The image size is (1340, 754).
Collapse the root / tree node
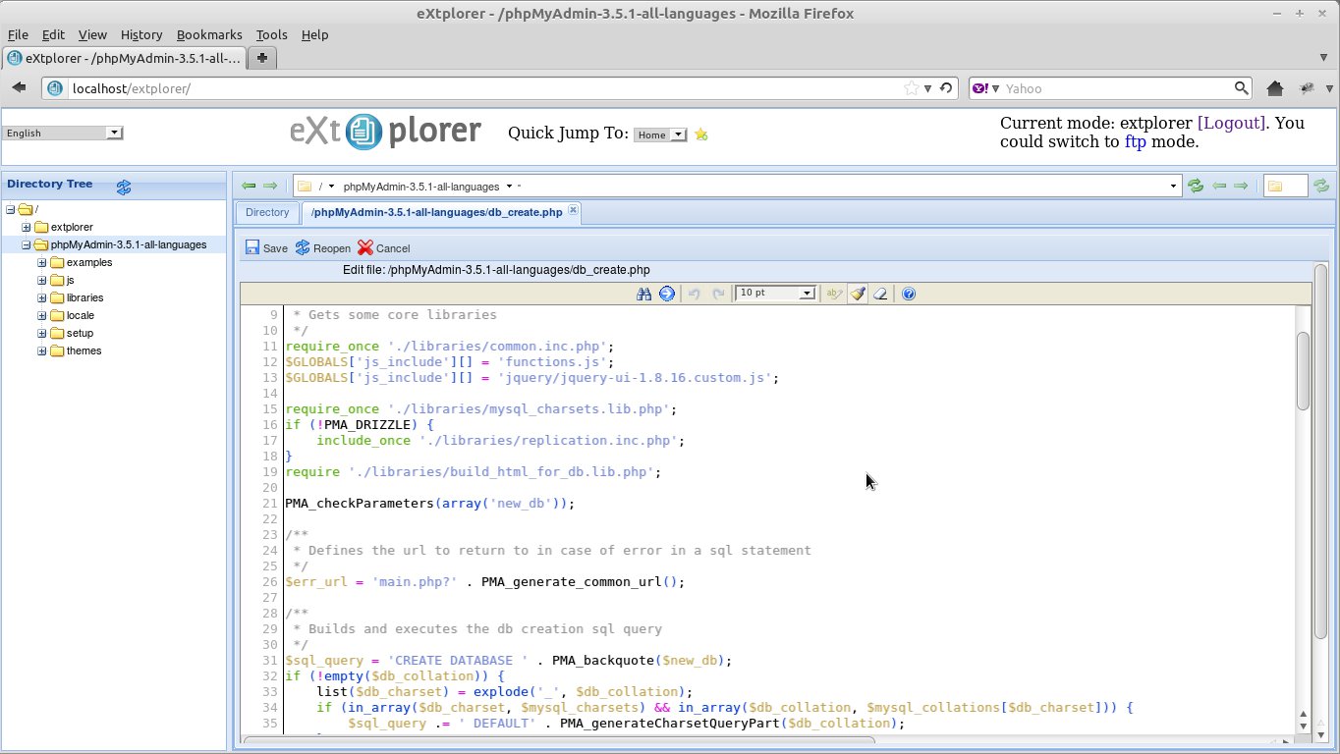click(11, 209)
